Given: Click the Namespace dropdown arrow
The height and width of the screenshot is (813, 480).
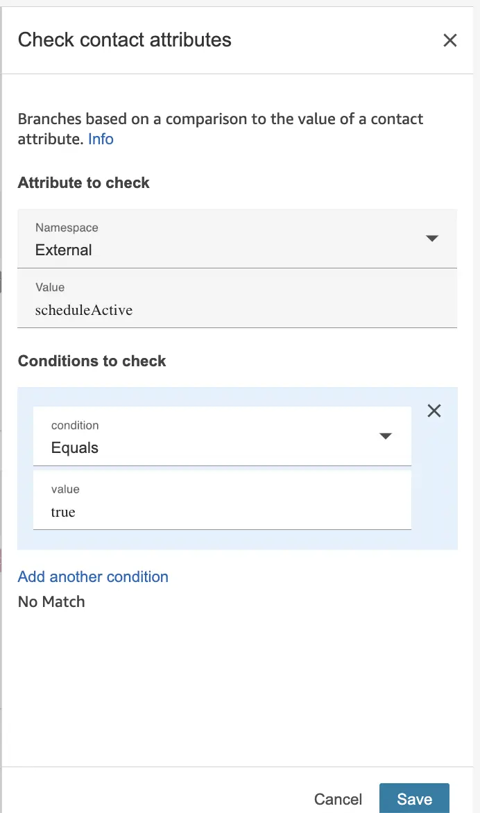Looking at the screenshot, I should pyautogui.click(x=431, y=238).
